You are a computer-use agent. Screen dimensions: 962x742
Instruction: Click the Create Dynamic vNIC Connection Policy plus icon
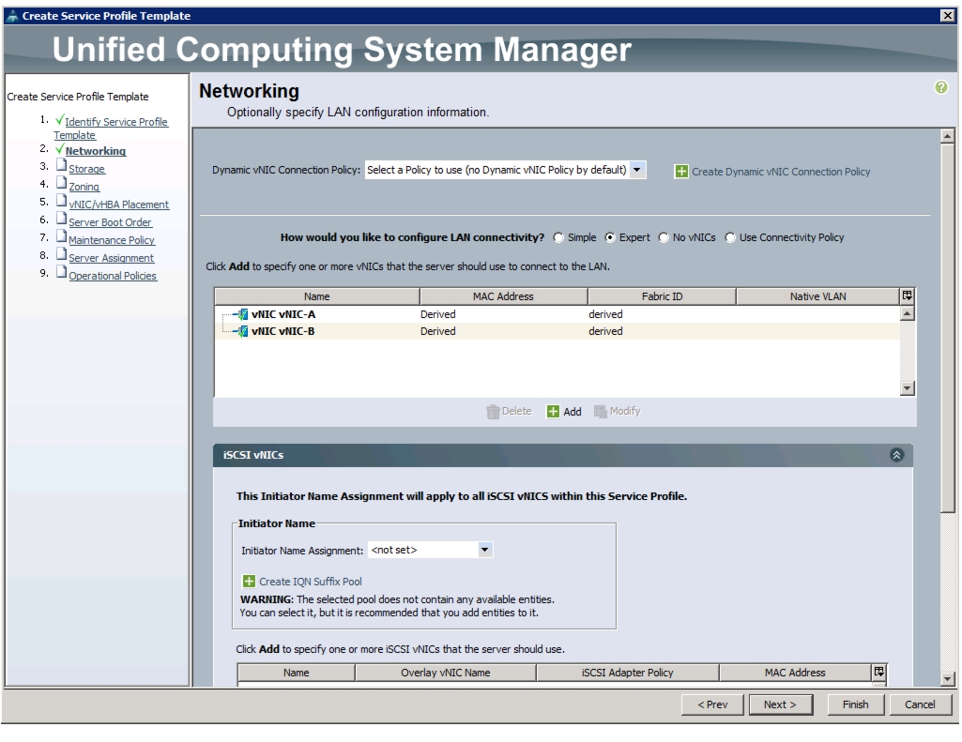[x=681, y=172]
